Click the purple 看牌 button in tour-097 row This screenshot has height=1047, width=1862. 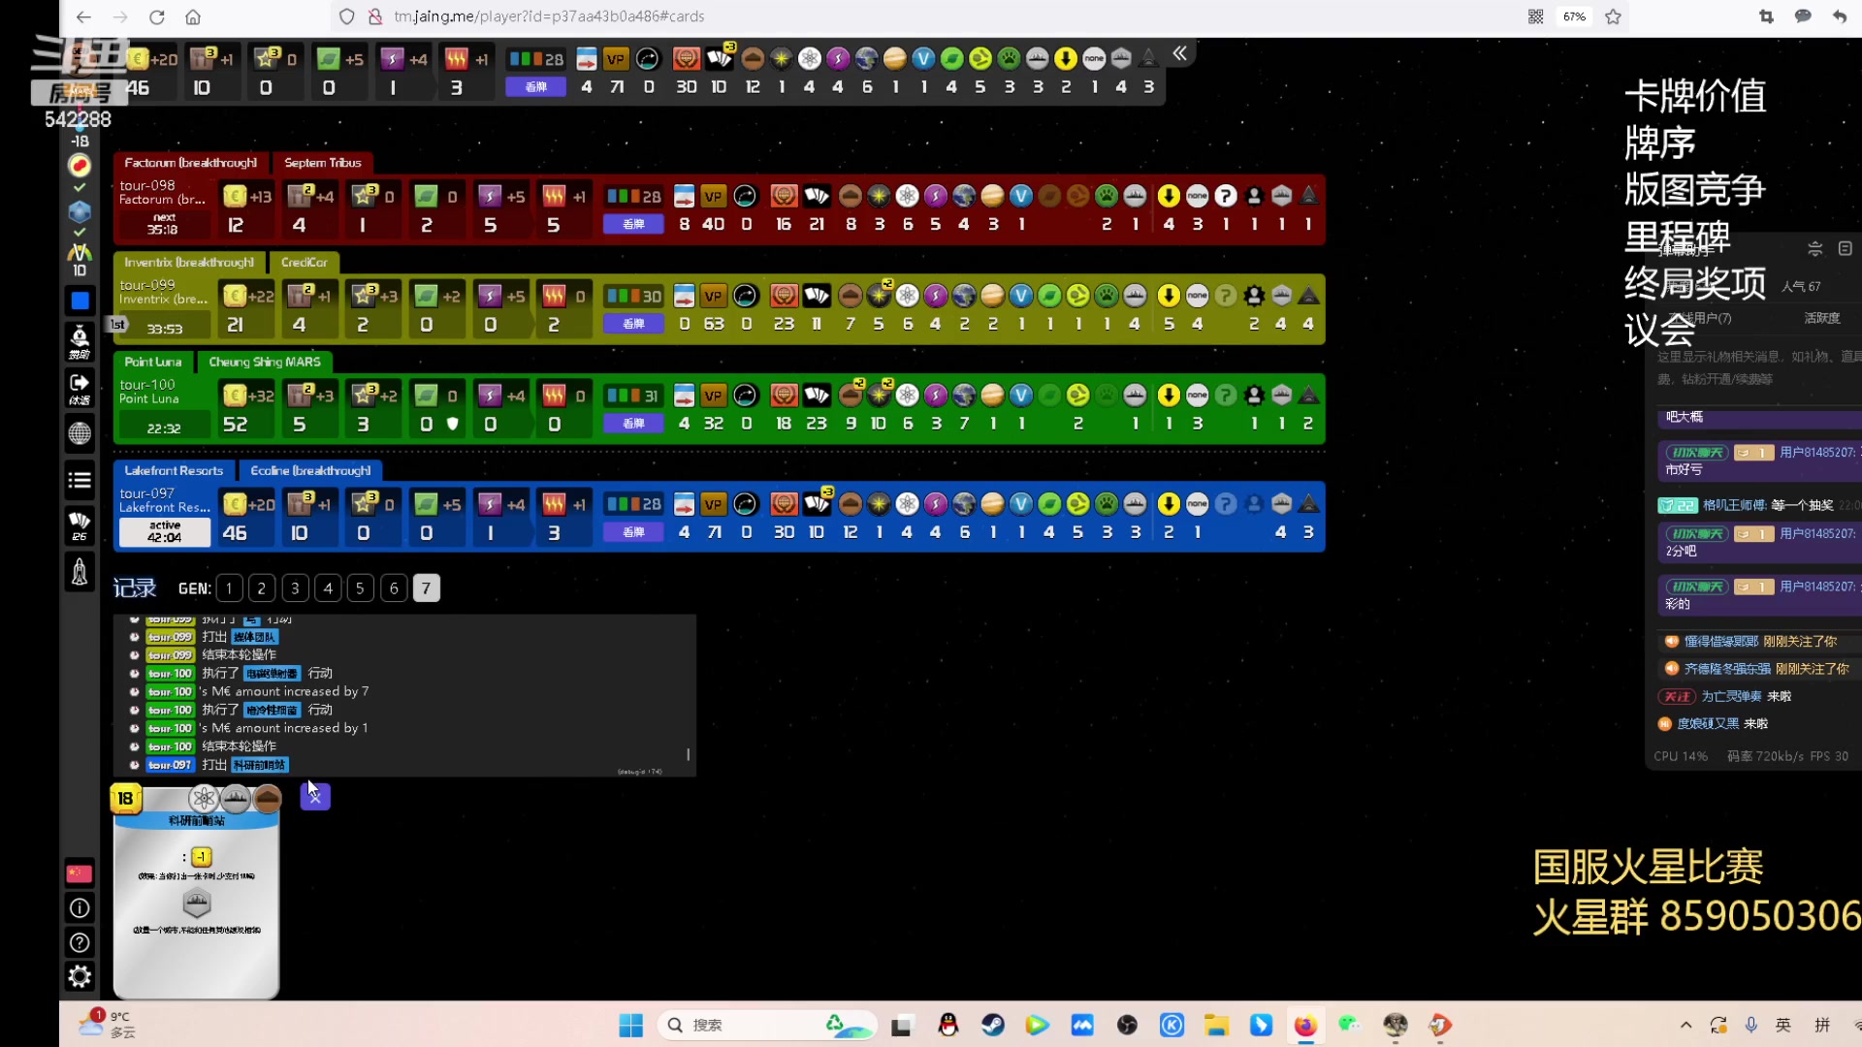[x=633, y=532]
